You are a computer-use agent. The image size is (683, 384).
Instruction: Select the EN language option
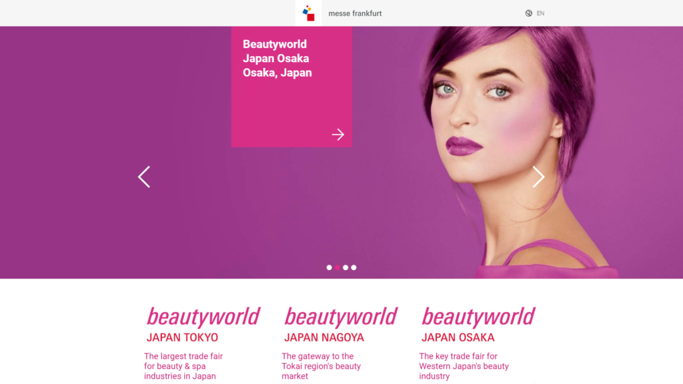point(540,13)
